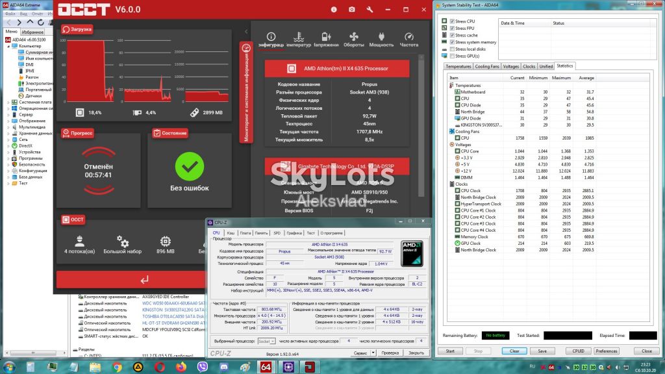Uncheck Stress FPU checkbox
Screen dimensions: 665x374
(x=453, y=28)
